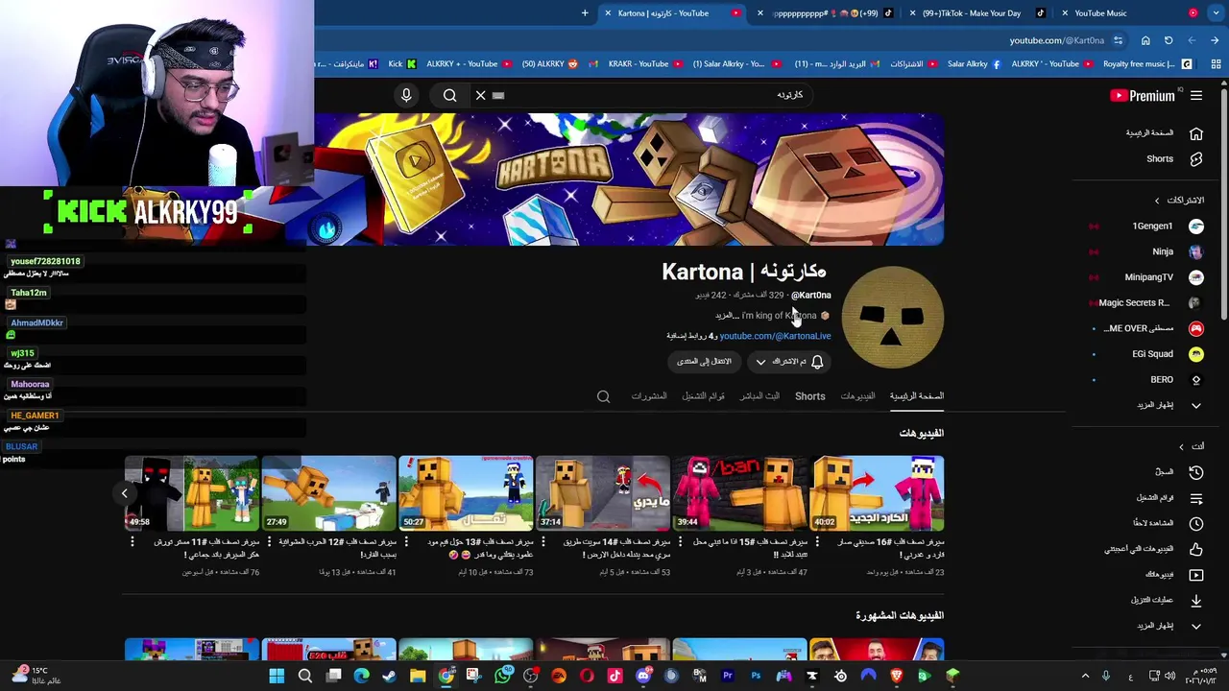
Task: Clear the search box with X
Action: 481,95
